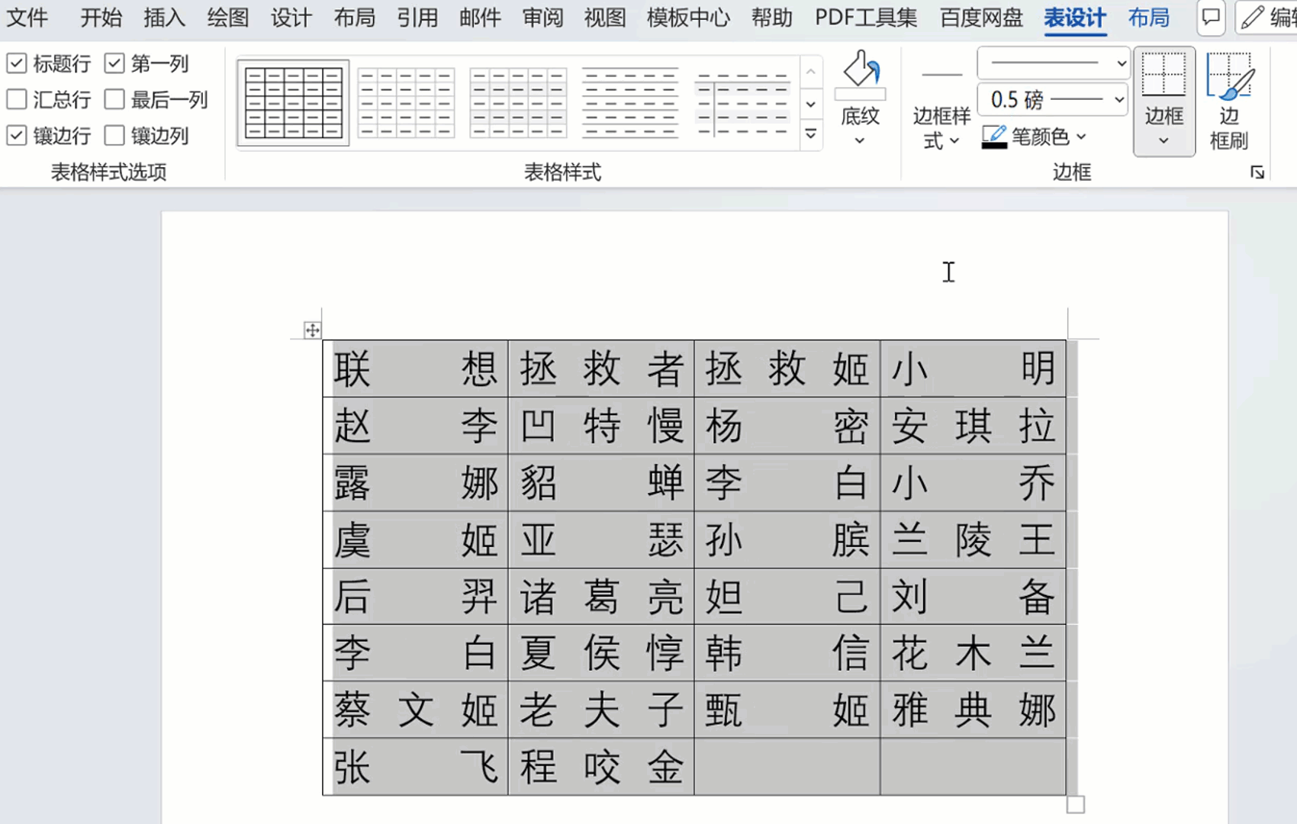Switch to the 布局 layout tab

[x=1149, y=17]
